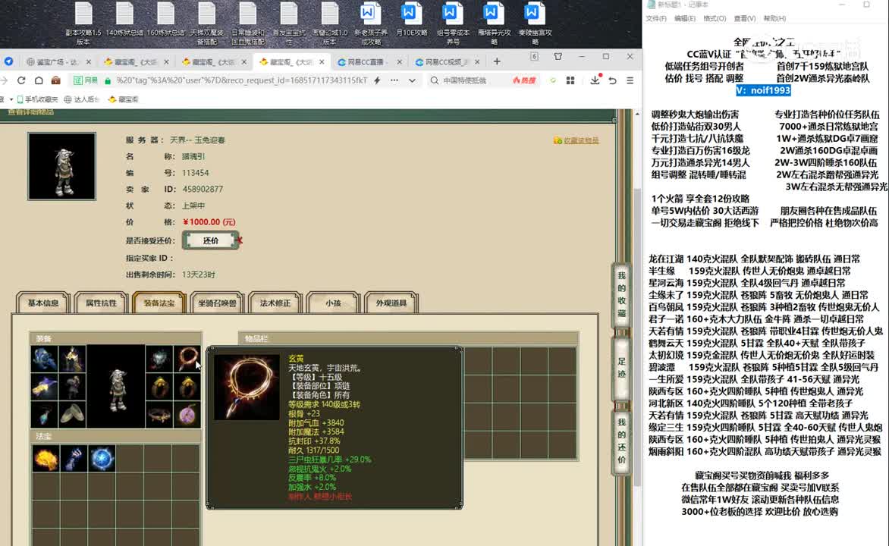Click the character portrait thumbnail at top left
889x546 pixels.
click(x=61, y=165)
